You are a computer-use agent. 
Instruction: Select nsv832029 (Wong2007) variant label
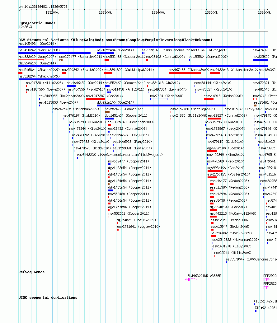click(37, 57)
